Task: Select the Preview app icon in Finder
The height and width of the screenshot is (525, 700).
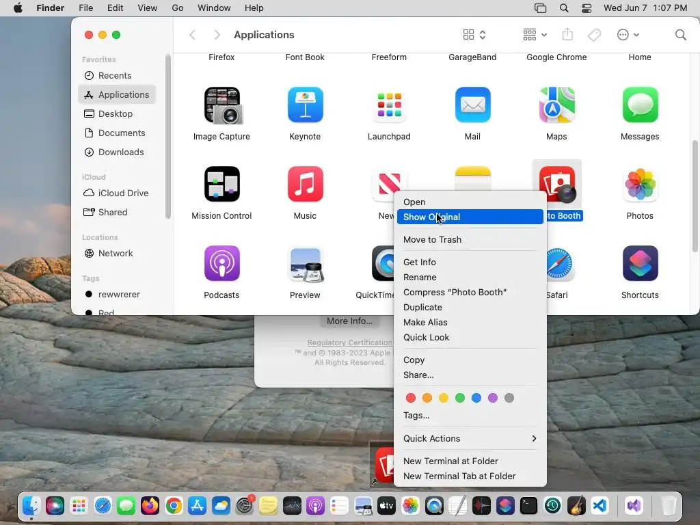Action: pos(306,263)
